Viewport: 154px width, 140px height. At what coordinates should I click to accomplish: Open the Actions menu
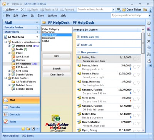tap(52, 15)
